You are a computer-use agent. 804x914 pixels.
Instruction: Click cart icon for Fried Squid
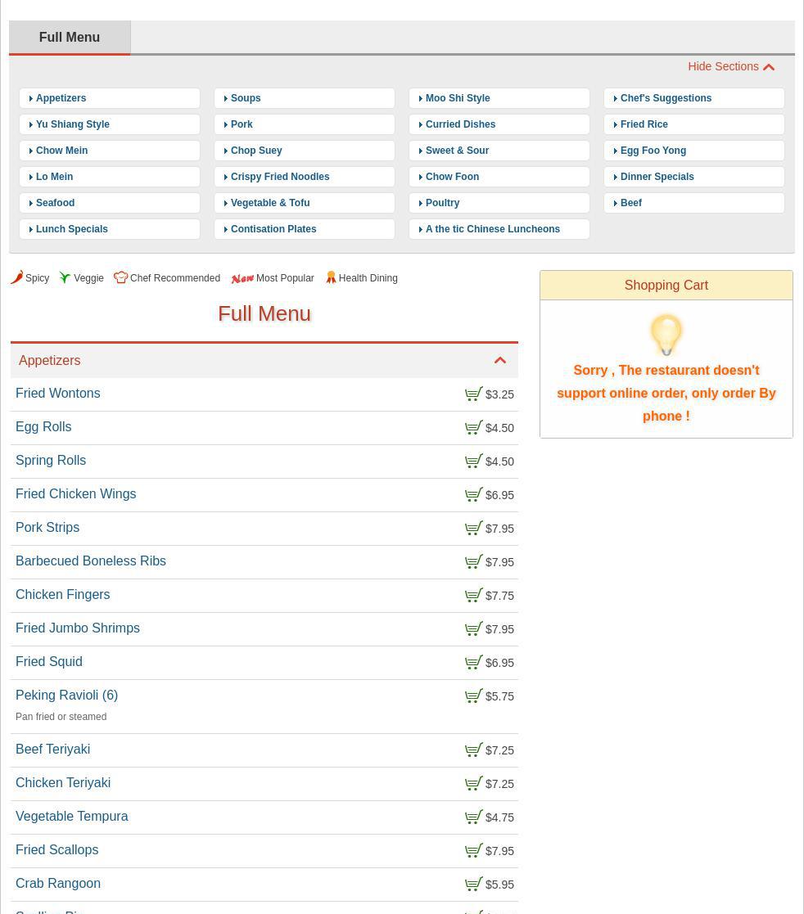[x=473, y=663]
